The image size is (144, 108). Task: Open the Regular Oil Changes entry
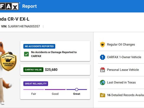pyautogui.click(x=121, y=45)
